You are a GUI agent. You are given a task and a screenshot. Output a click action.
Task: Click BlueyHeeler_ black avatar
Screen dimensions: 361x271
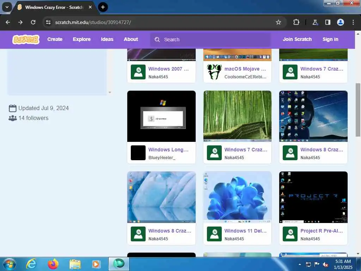click(138, 153)
